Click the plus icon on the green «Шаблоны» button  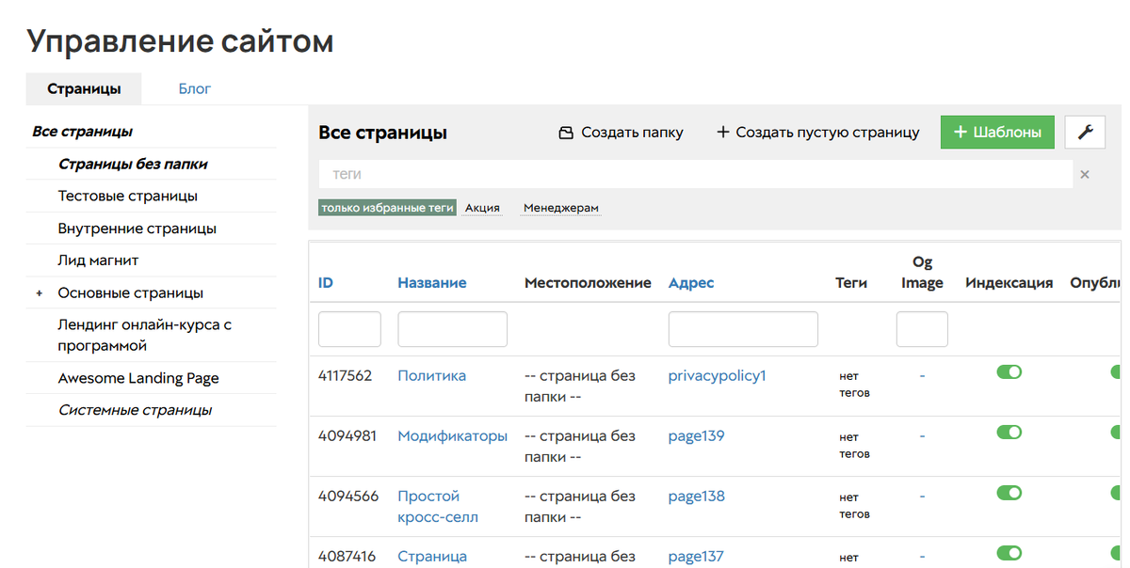tap(961, 132)
